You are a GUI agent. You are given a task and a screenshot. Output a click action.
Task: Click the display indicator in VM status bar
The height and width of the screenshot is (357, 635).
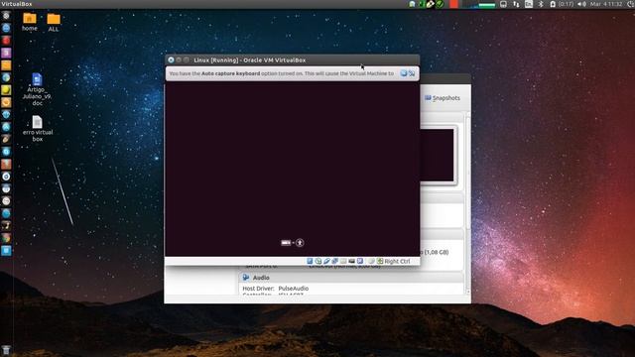pyautogui.click(x=351, y=261)
